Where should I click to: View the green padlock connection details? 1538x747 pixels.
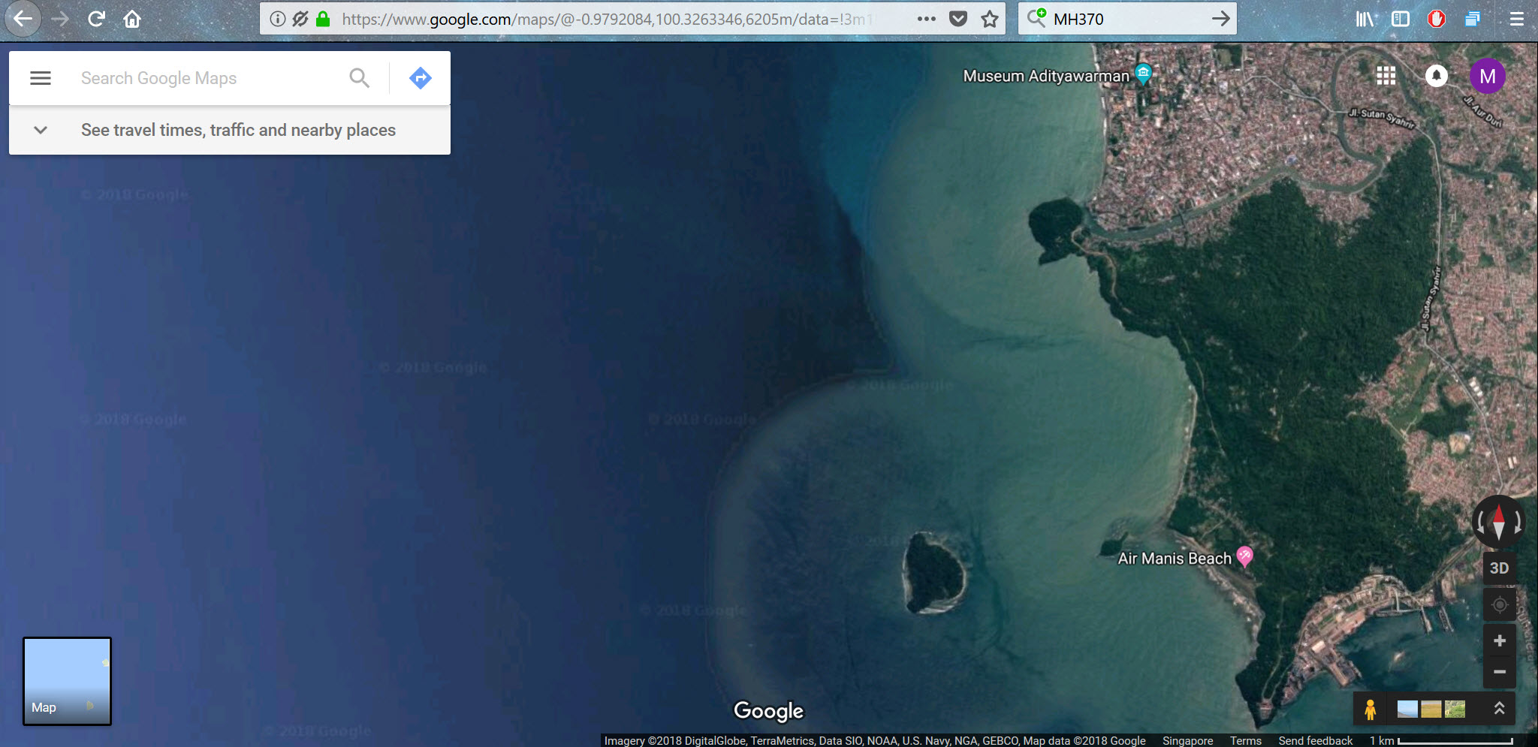click(323, 19)
